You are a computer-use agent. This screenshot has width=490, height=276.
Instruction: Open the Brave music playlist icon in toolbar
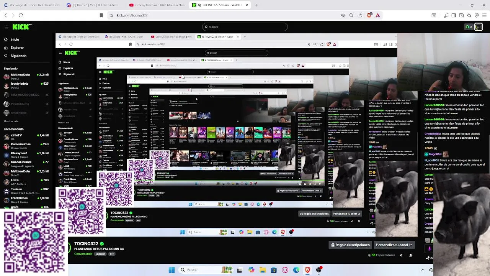446,15
